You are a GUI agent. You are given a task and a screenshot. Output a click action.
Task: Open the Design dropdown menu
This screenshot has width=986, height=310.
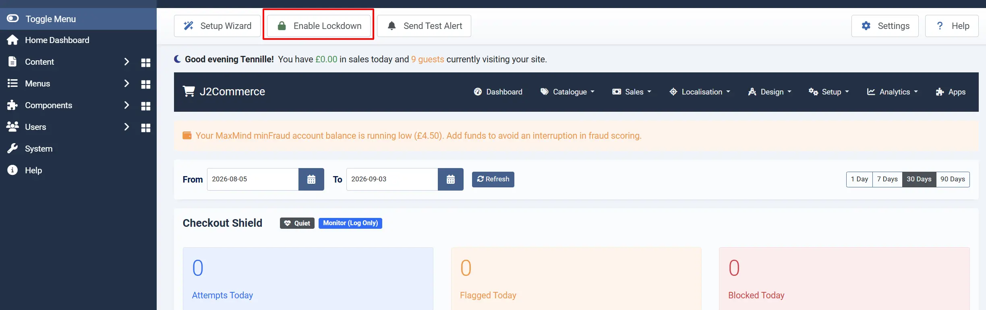coord(770,92)
